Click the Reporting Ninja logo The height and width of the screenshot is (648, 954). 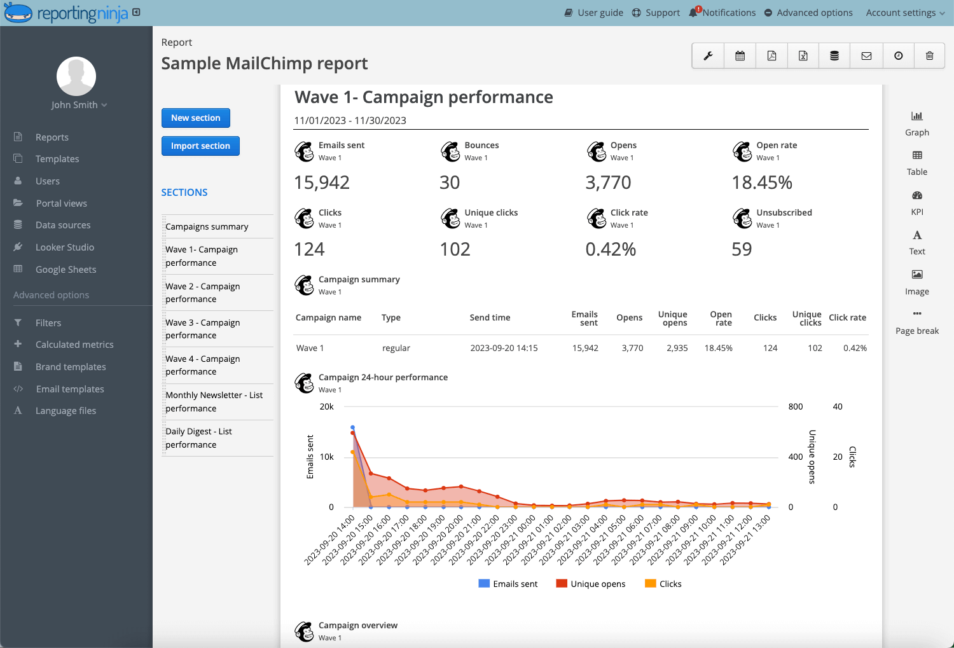tap(66, 13)
